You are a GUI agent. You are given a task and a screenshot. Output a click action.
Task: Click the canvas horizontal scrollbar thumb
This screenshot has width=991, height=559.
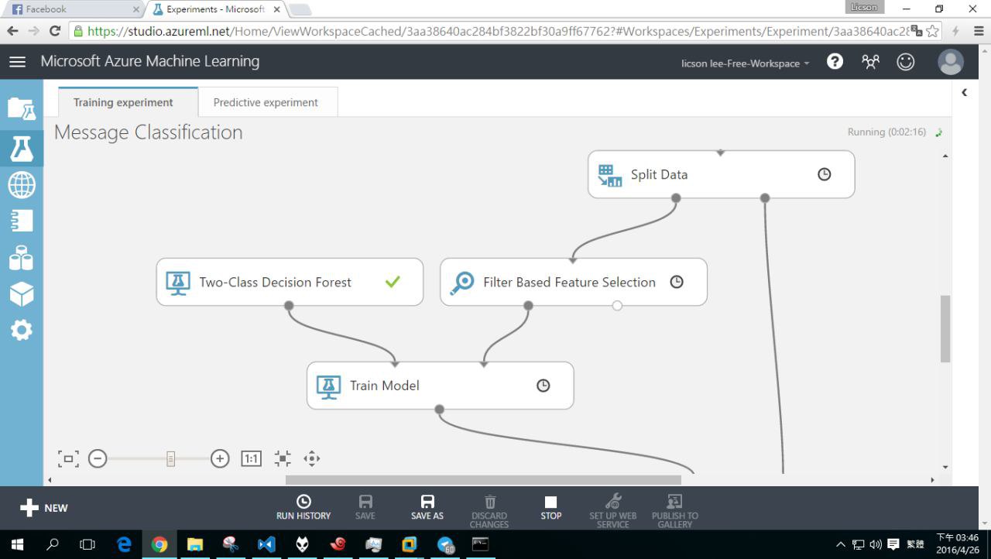pos(483,480)
